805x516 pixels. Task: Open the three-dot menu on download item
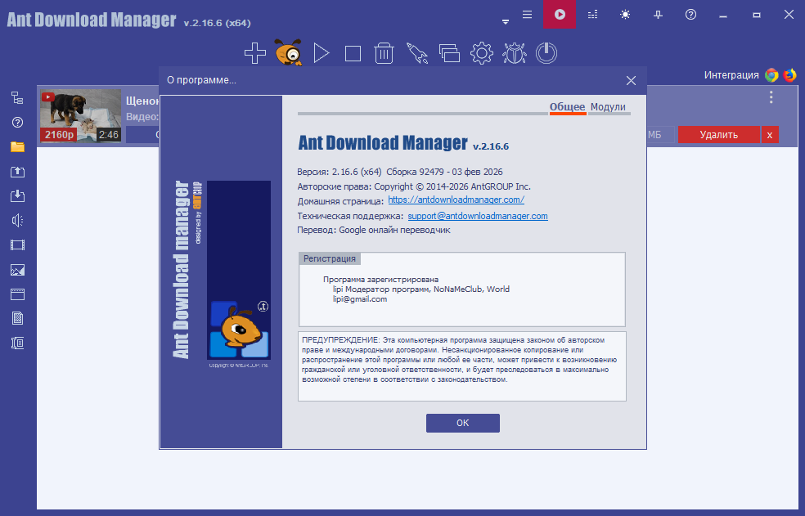(771, 98)
